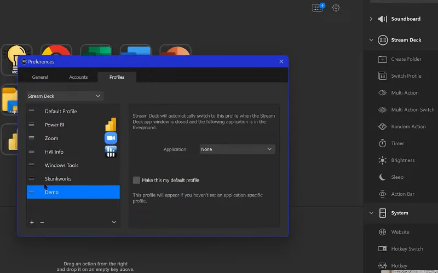Open the Stream Deck device dropdown
The image size is (438, 273).
pyautogui.click(x=65, y=96)
